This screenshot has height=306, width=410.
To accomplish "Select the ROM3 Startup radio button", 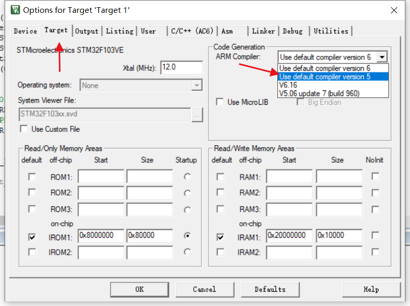I will [x=187, y=210].
